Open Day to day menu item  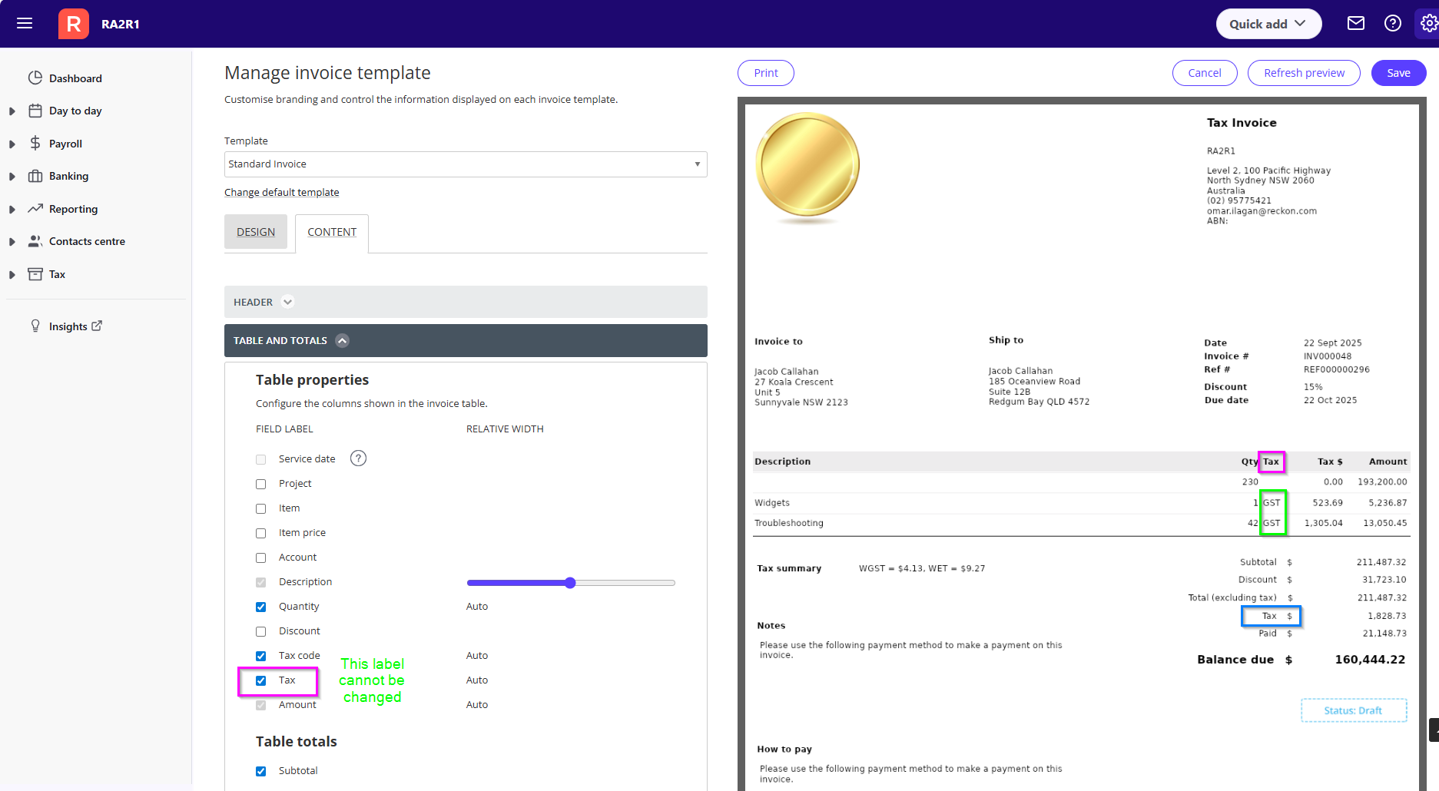(x=75, y=111)
